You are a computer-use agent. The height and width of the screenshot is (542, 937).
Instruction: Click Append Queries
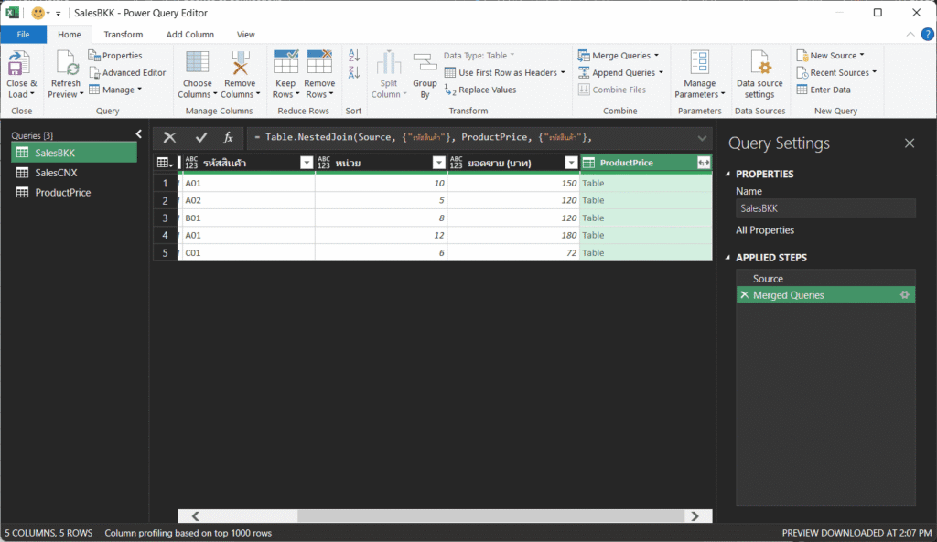click(x=620, y=73)
